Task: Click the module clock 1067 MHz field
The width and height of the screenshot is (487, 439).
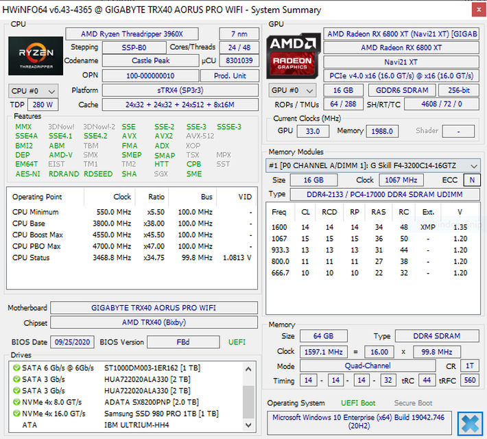Action: point(401,180)
